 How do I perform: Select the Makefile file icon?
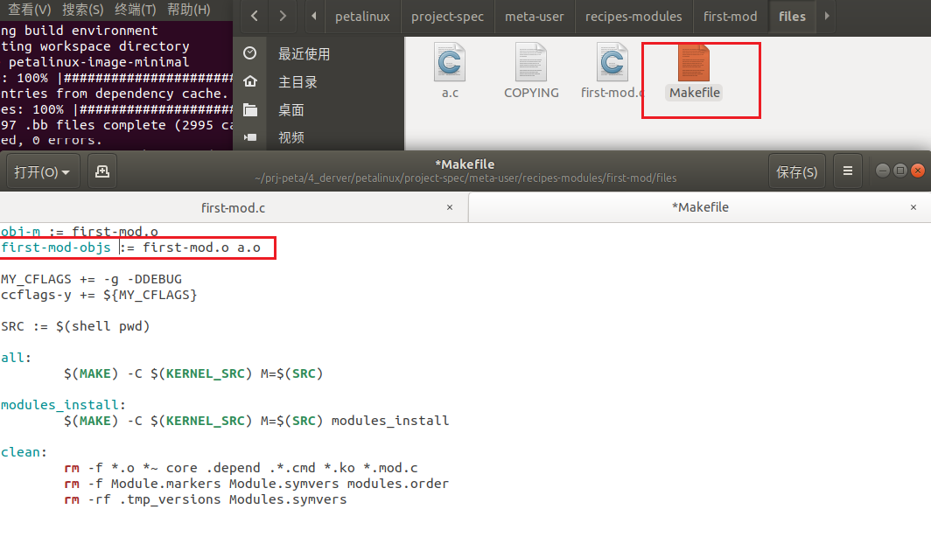[694, 63]
